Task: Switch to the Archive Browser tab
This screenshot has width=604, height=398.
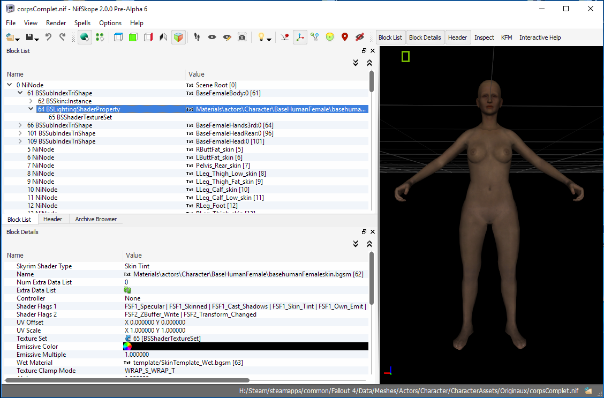Action: (96, 219)
